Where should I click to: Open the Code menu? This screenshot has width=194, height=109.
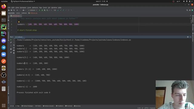coord(29,8)
